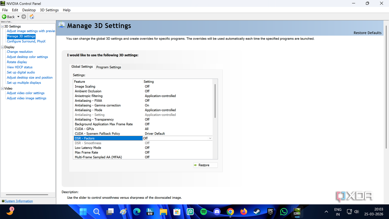Launch the Paint app from taskbar
389x219 pixels.
coord(123,212)
